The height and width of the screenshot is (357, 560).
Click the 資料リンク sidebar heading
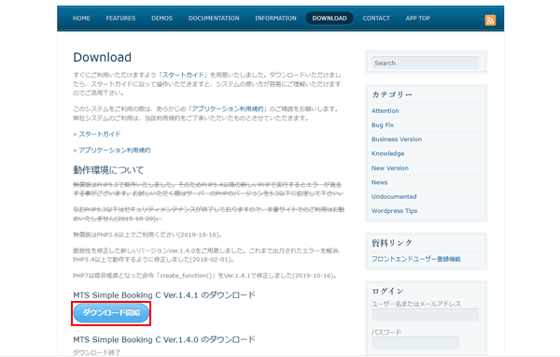click(392, 243)
